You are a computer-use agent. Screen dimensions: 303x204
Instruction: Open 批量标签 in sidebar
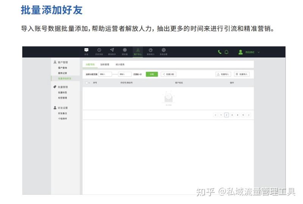(62, 93)
